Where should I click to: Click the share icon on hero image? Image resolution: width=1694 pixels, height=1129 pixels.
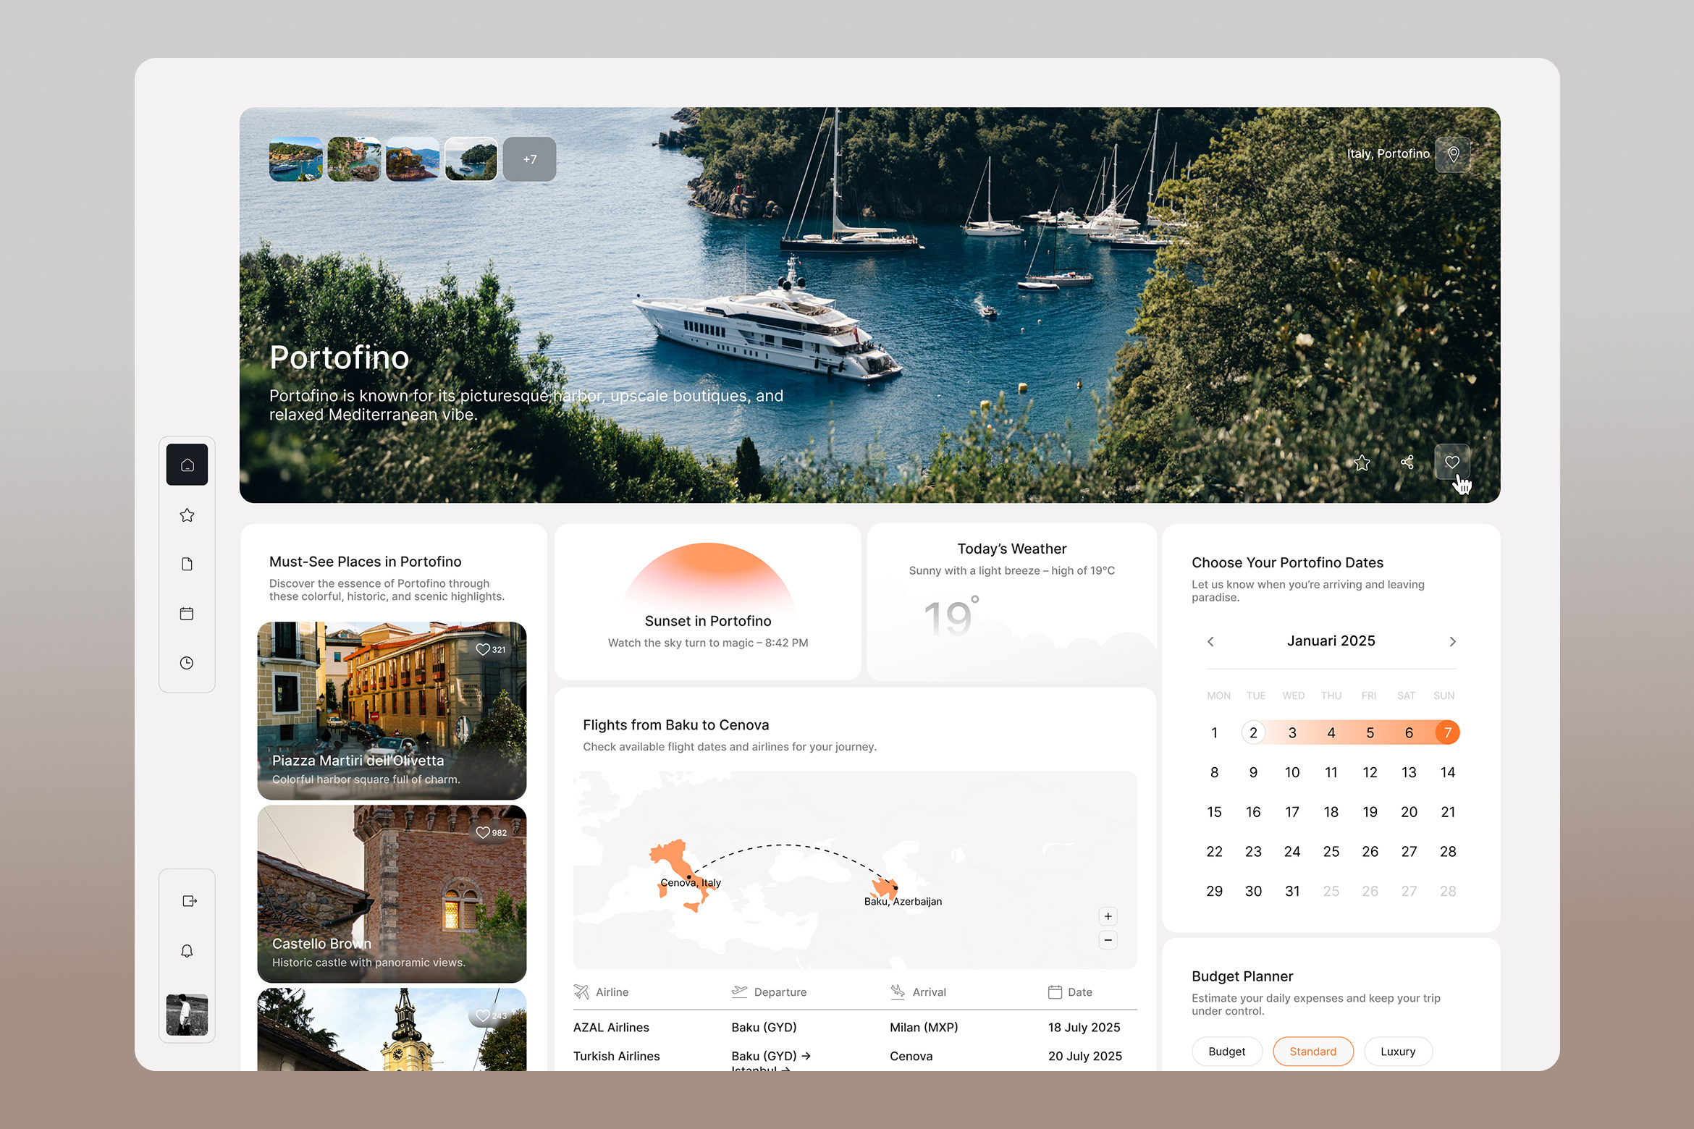(x=1407, y=462)
